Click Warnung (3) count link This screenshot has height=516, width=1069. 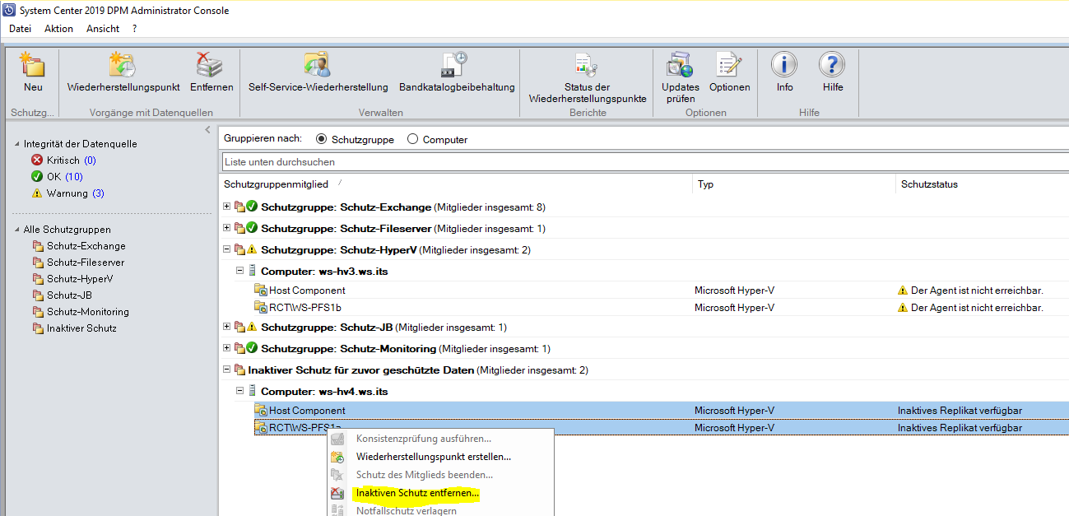(98, 193)
